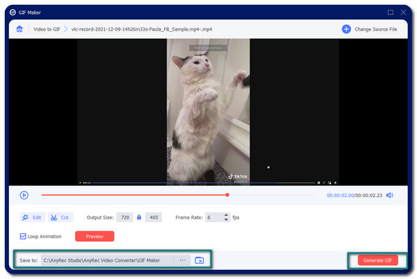Viewport: 417px width, 279px height.
Task: Click the output width field 720
Action: point(124,217)
